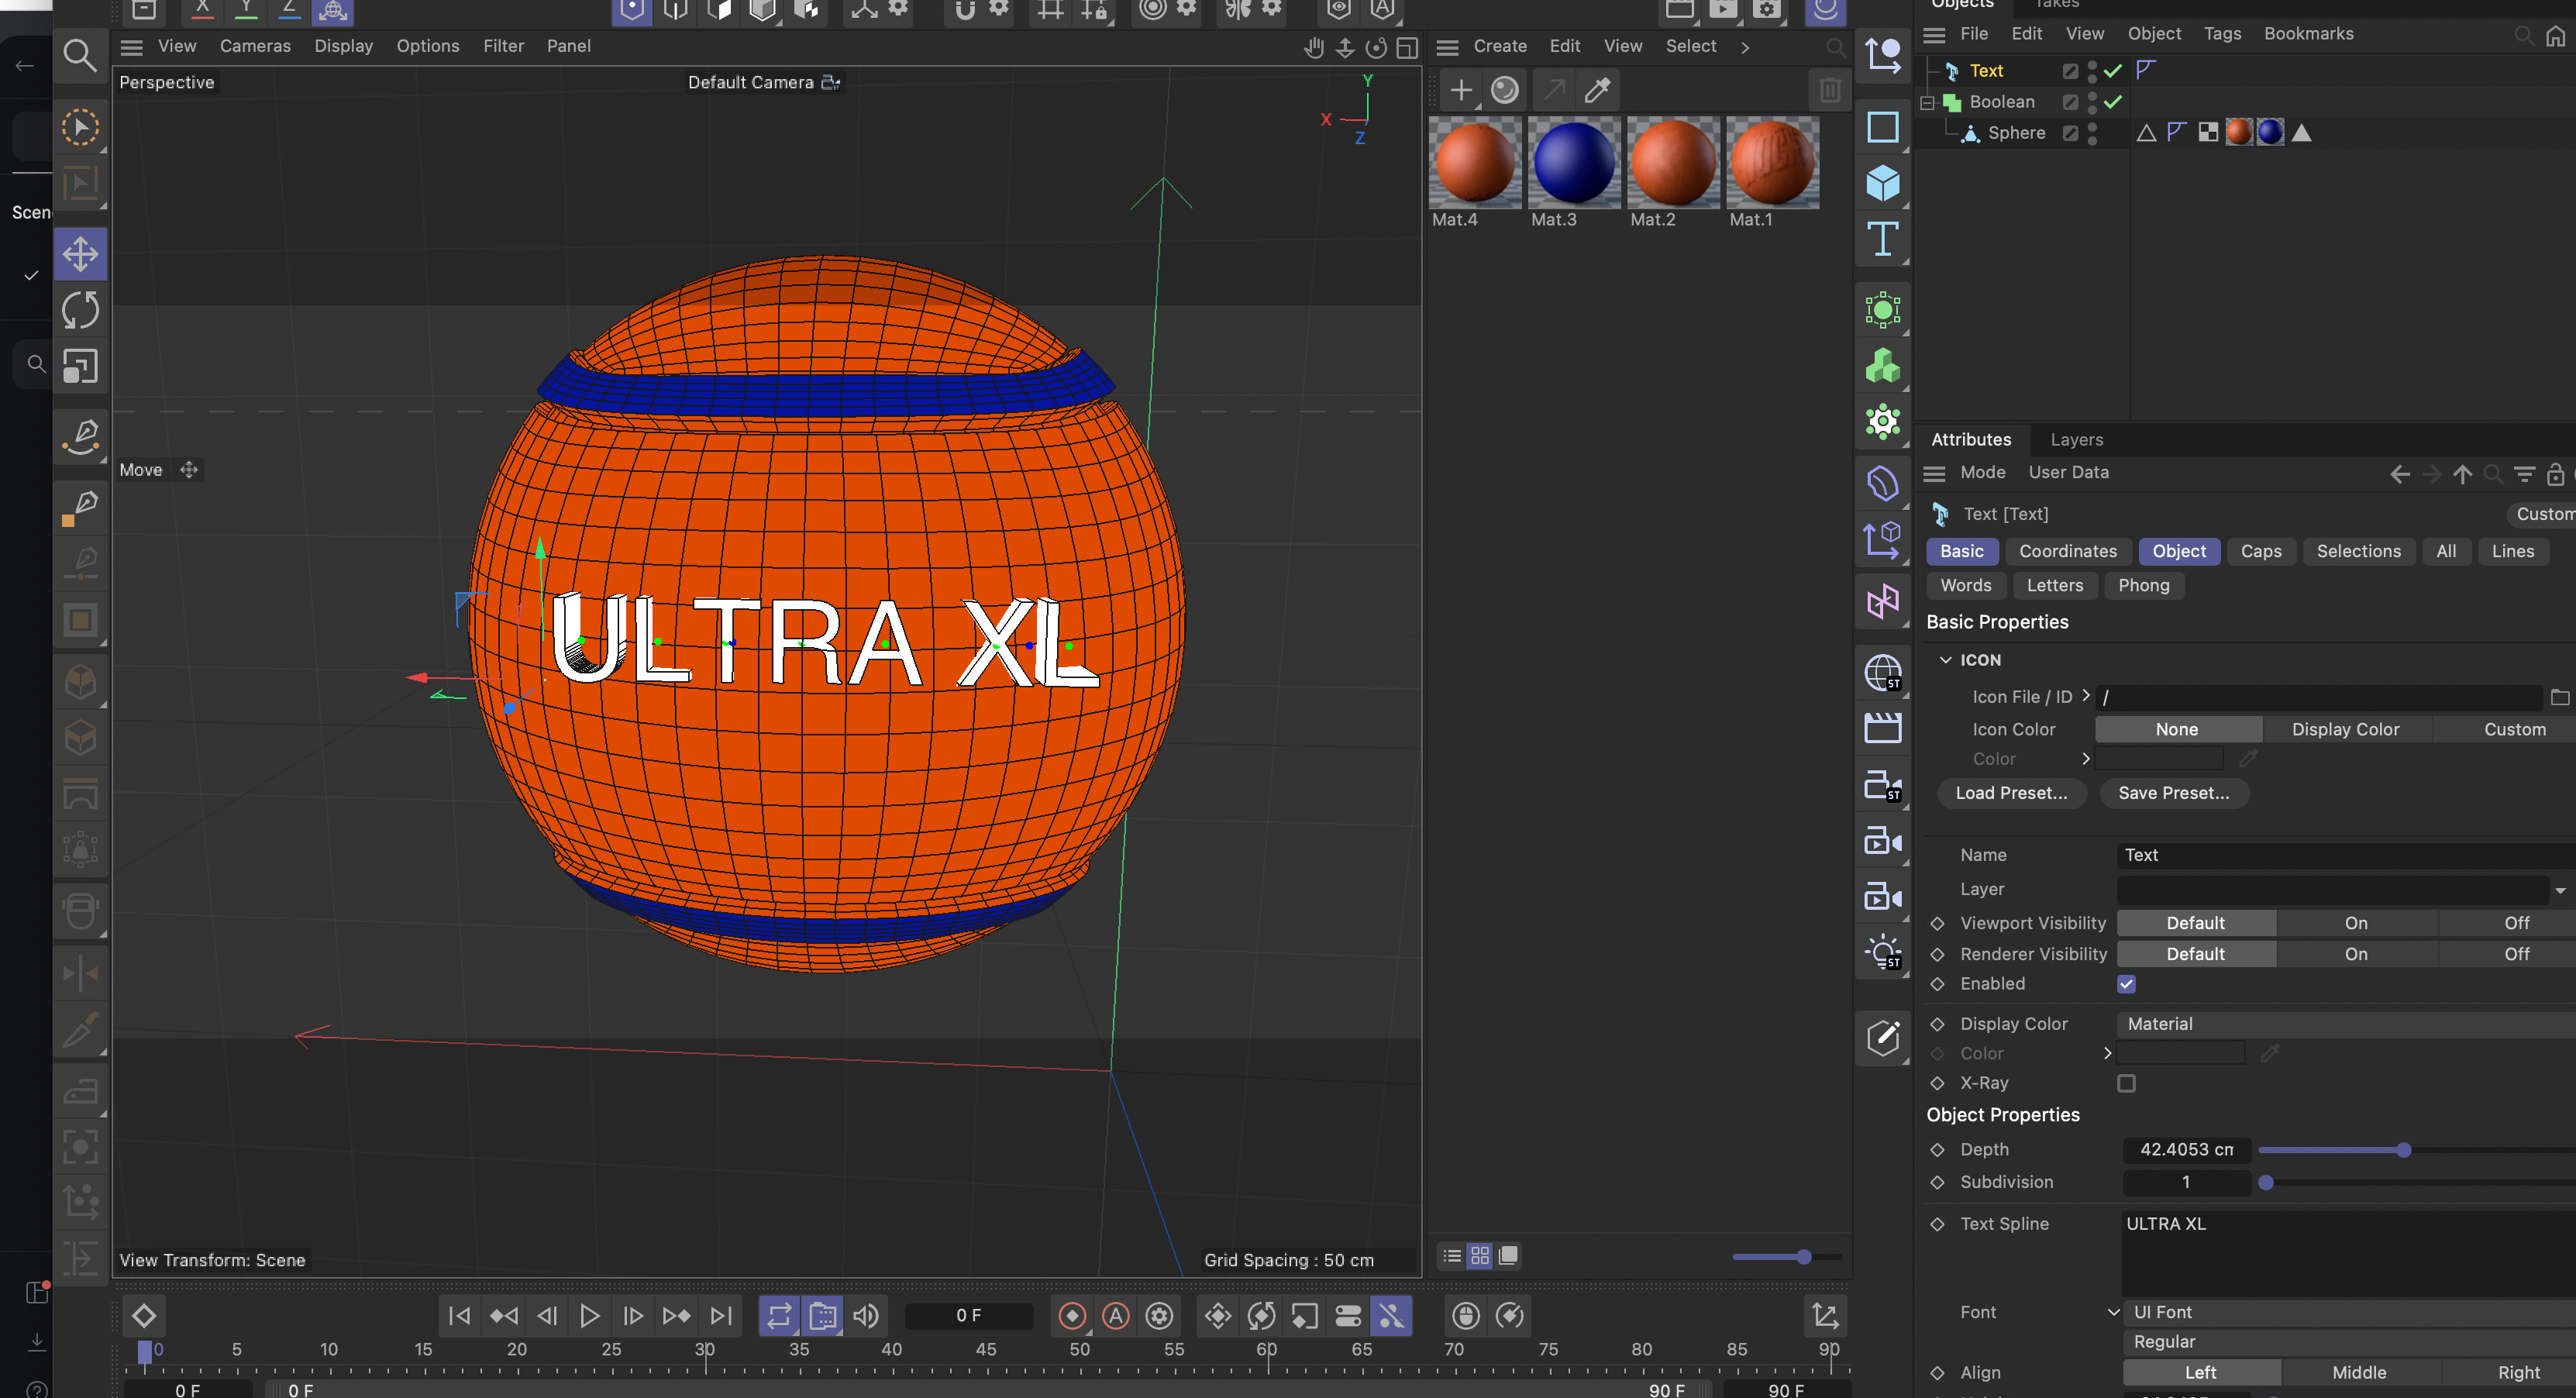Delete material with the trash icon

pos(1829,90)
